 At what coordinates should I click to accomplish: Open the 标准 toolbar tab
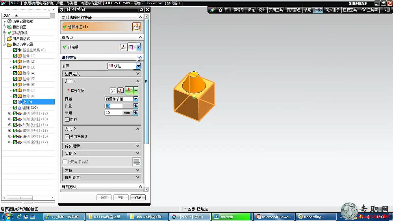(x=251, y=10)
